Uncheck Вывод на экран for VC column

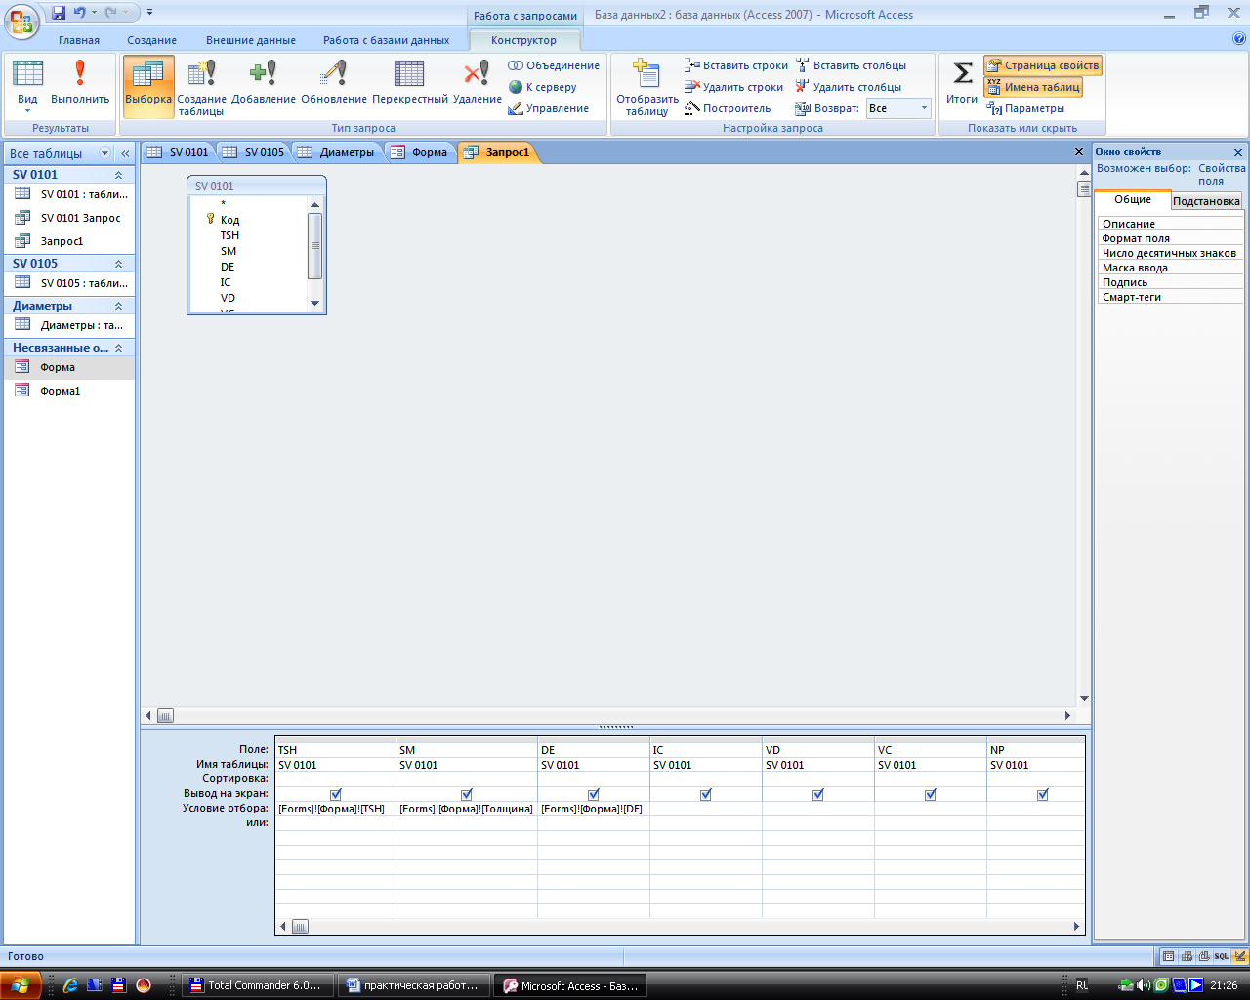[x=931, y=794]
